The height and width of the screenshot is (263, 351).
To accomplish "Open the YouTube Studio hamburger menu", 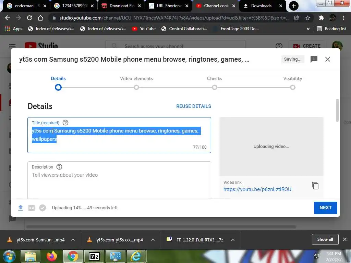I will pyautogui.click(x=12, y=46).
